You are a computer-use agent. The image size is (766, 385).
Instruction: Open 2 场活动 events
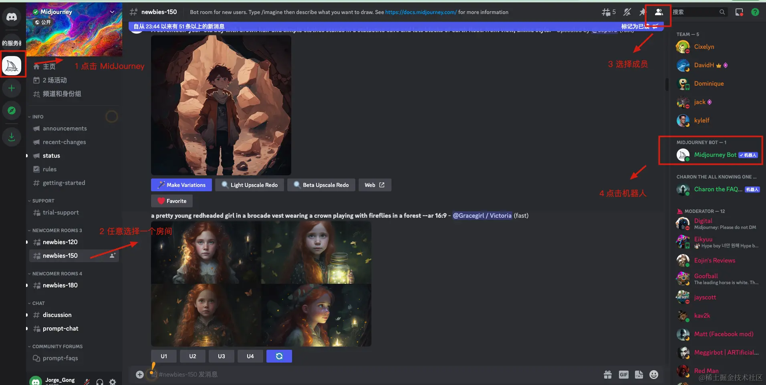[x=74, y=80]
